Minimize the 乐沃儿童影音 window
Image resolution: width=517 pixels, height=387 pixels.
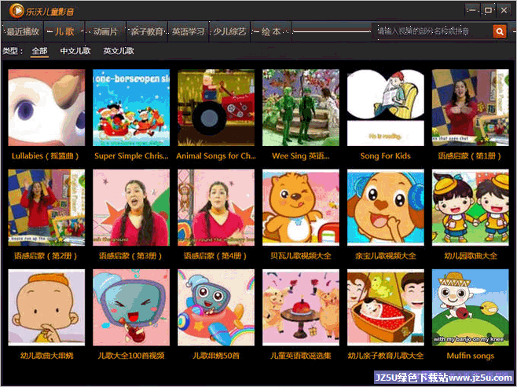click(x=472, y=10)
